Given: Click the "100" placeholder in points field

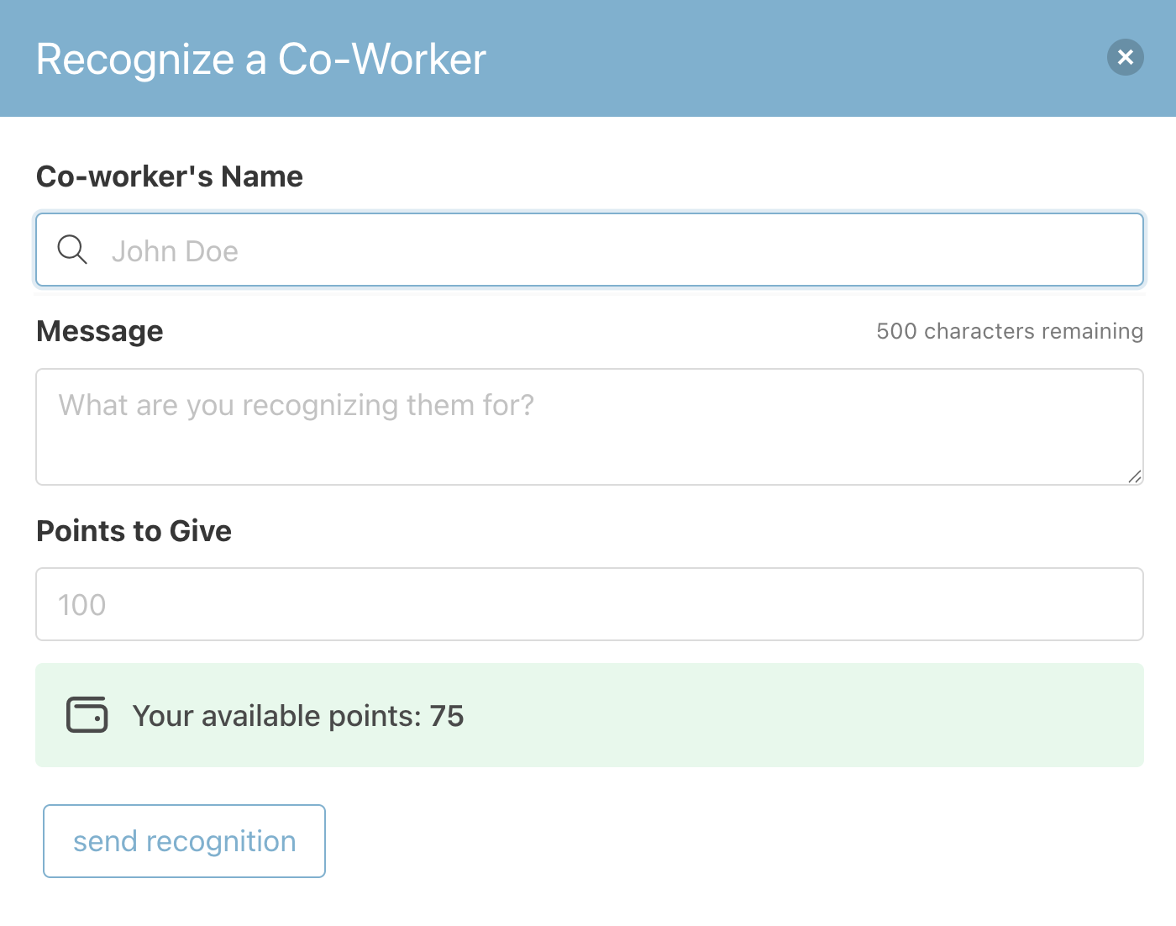Looking at the screenshot, I should point(82,605).
